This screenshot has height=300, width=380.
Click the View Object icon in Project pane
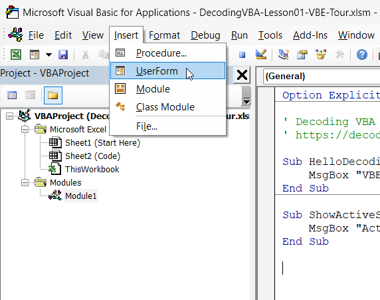pos(31,95)
